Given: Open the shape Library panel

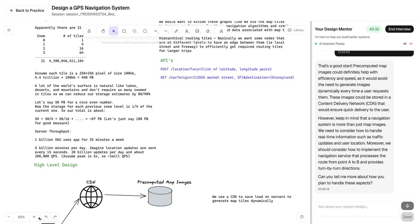Looking at the screenshot, I should coord(296,30).
